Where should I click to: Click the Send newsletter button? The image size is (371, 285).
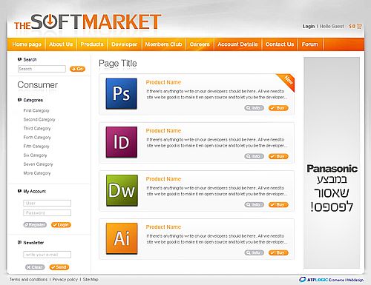click(59, 267)
